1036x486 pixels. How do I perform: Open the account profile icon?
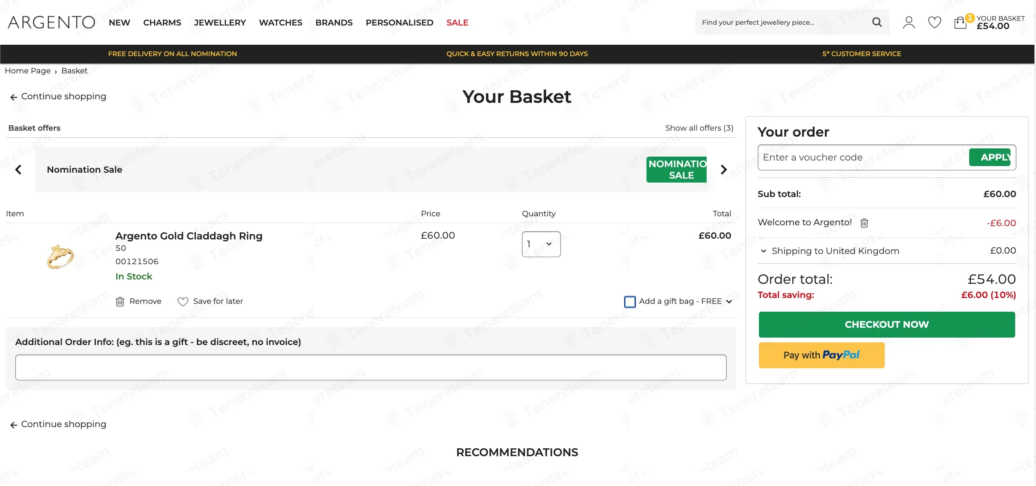(x=909, y=22)
